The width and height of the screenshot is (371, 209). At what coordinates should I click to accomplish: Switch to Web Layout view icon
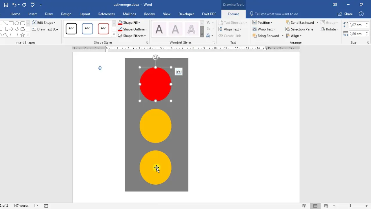(x=326, y=206)
